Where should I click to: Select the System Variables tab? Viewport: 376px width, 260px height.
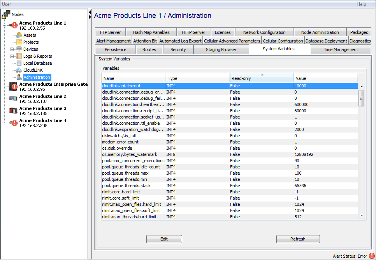tap(279, 49)
